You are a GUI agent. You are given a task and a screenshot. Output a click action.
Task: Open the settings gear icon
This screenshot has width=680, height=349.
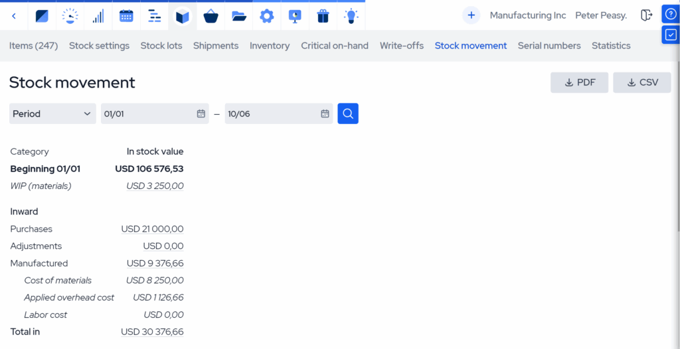[x=267, y=16]
